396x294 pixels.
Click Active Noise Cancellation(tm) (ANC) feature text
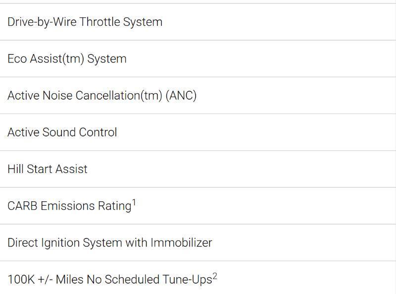point(102,95)
